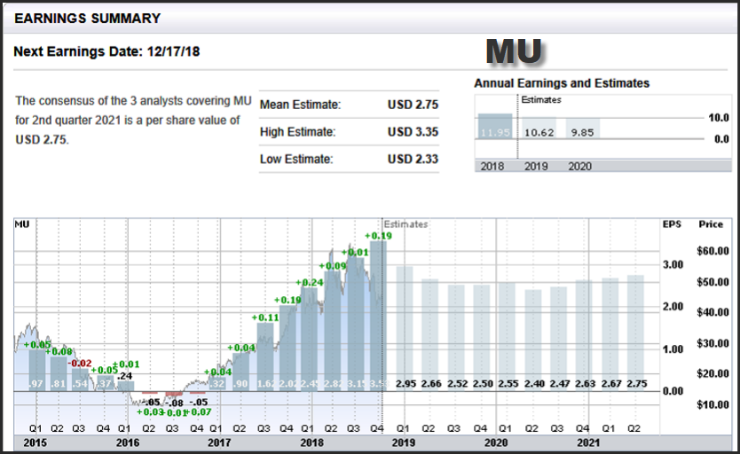
Task: Select the Next Earnings Date 12/17/18 text
Action: pos(106,51)
